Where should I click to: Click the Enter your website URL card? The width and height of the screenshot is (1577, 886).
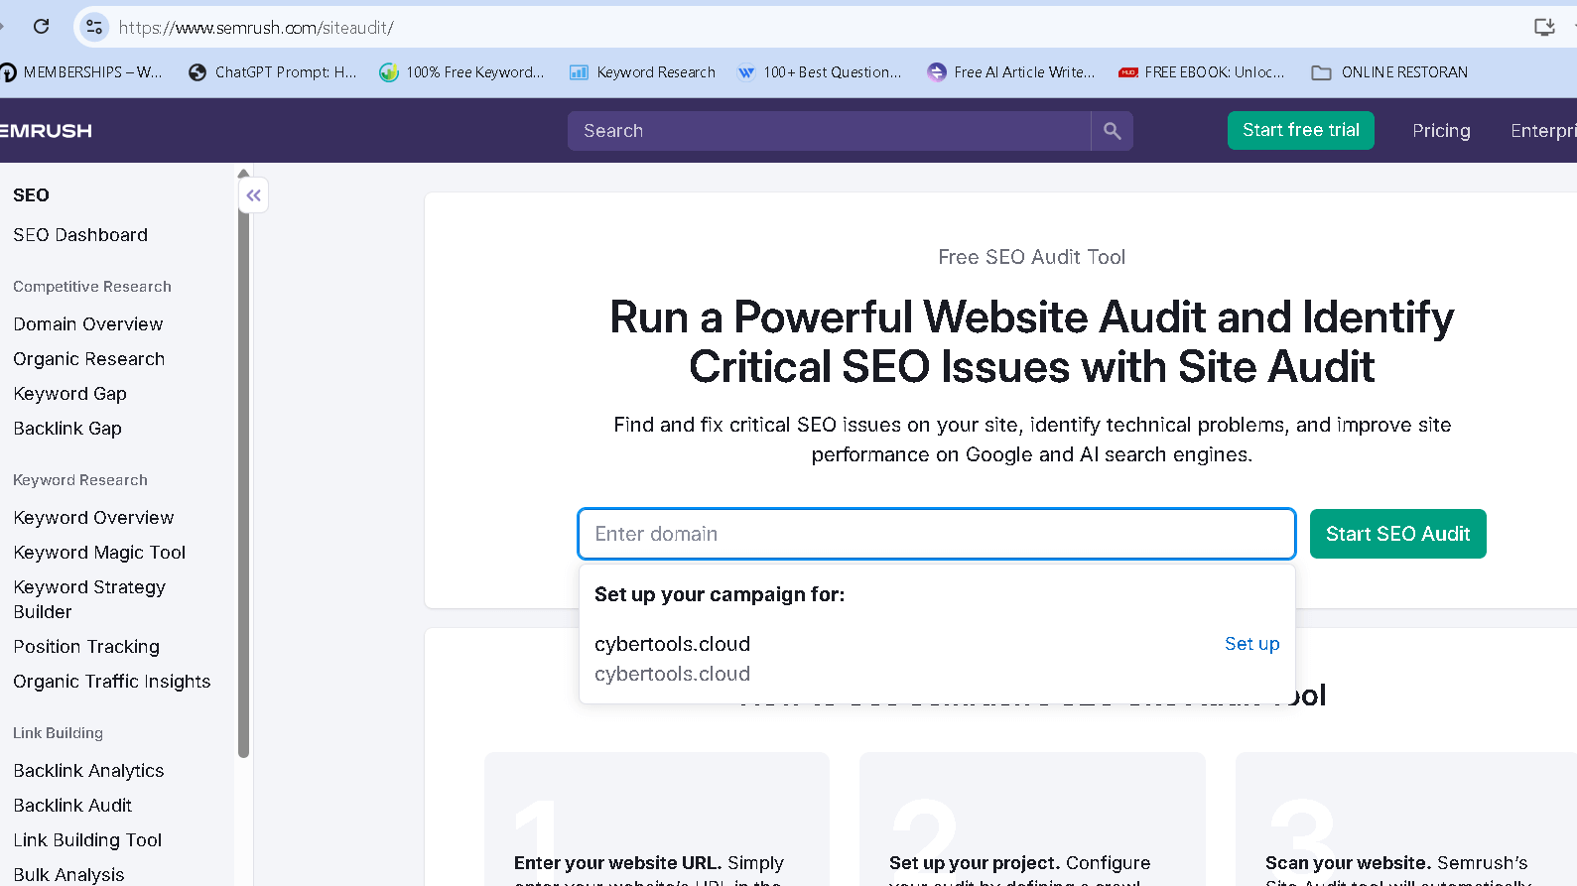[x=657, y=820]
